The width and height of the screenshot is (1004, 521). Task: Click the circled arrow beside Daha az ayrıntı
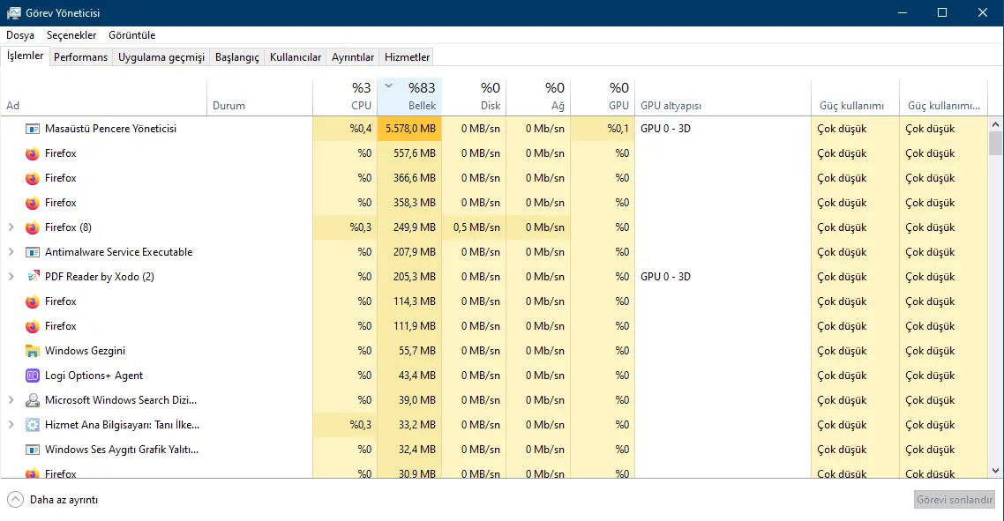coord(15,500)
